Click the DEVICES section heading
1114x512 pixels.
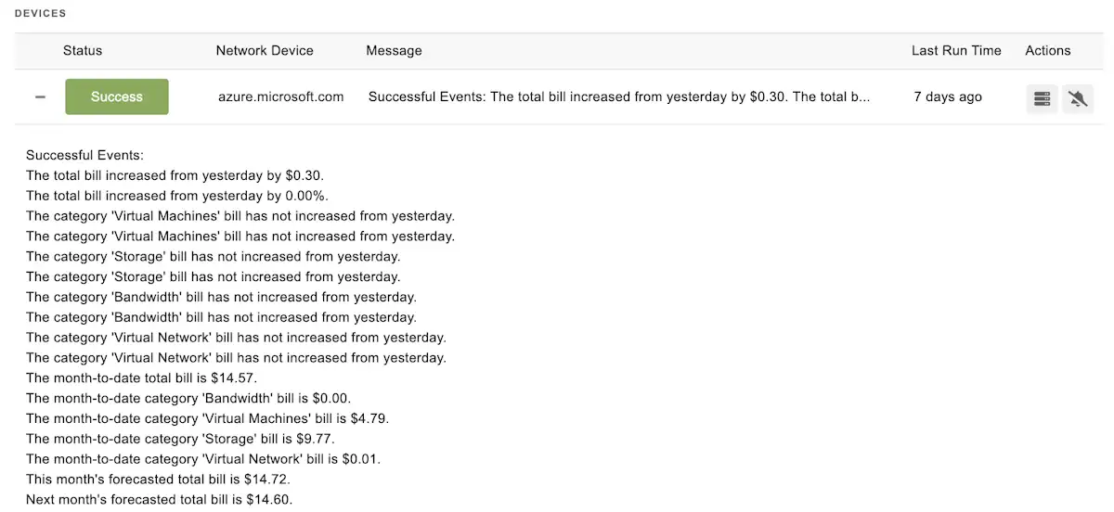pos(40,14)
